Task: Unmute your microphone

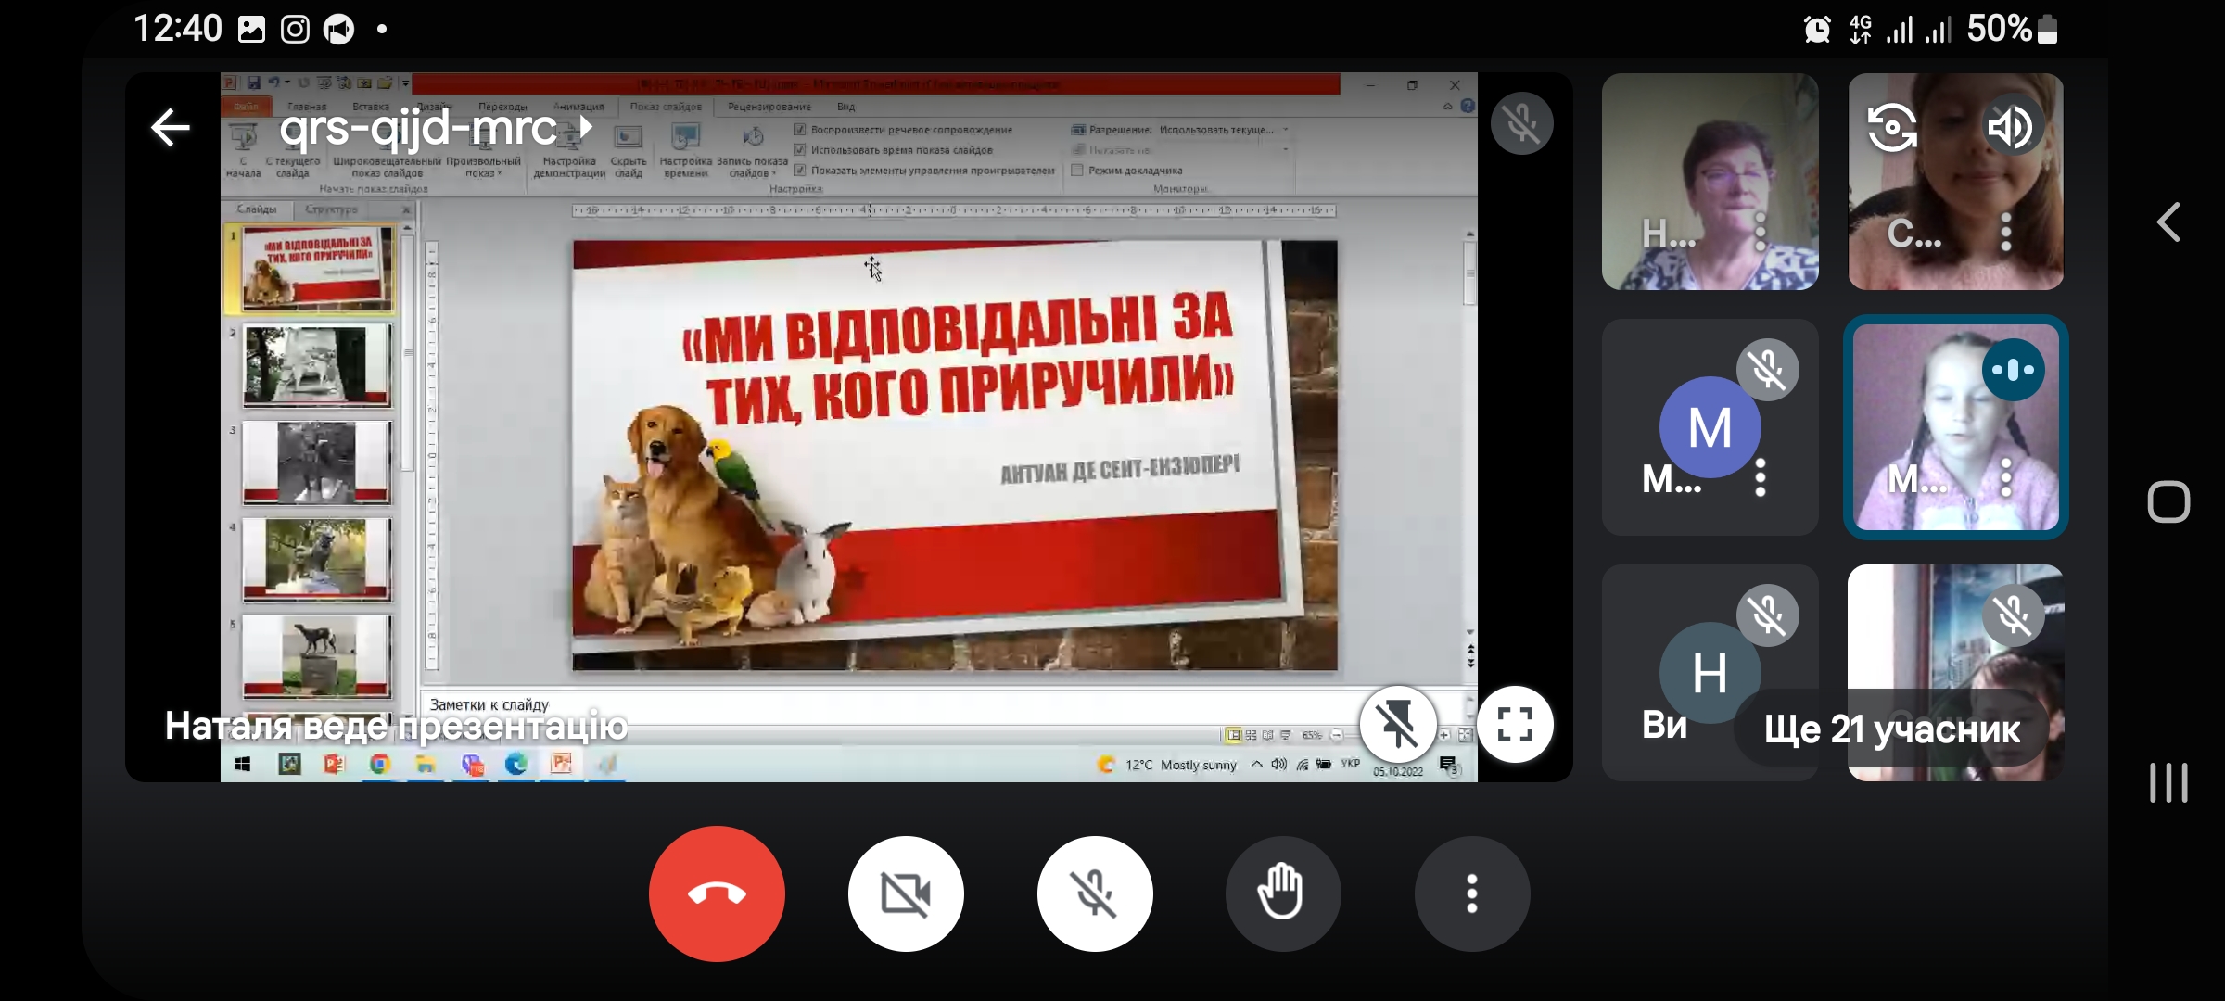Action: click(1095, 893)
